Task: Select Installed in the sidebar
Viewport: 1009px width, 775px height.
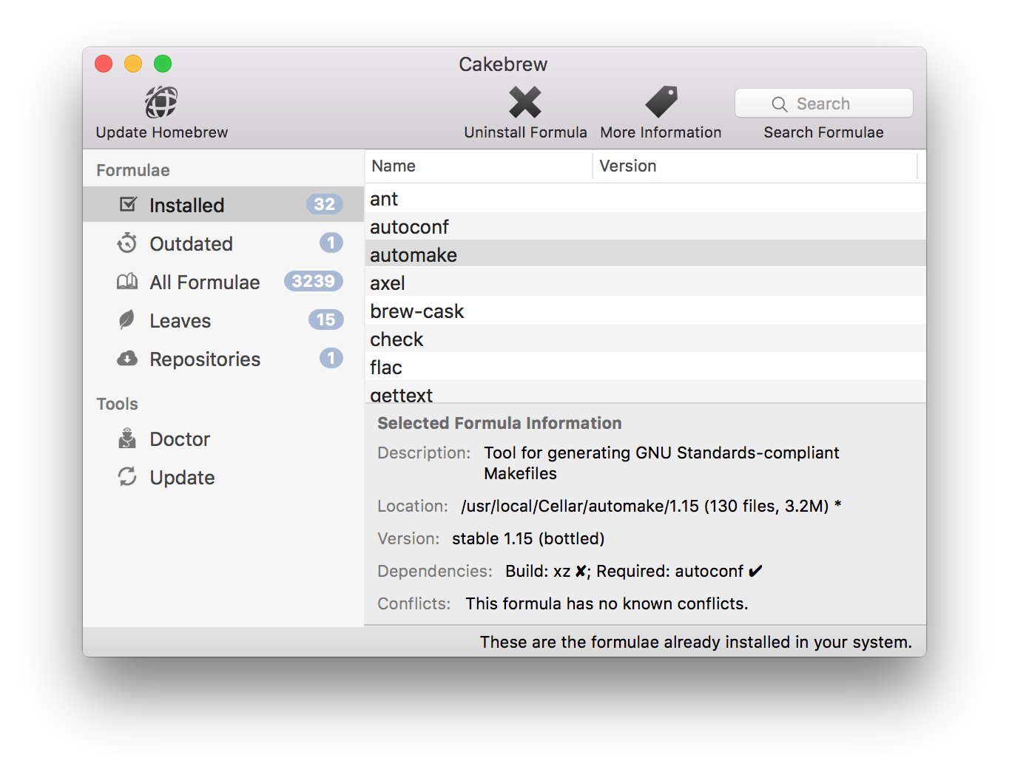Action: pos(223,205)
